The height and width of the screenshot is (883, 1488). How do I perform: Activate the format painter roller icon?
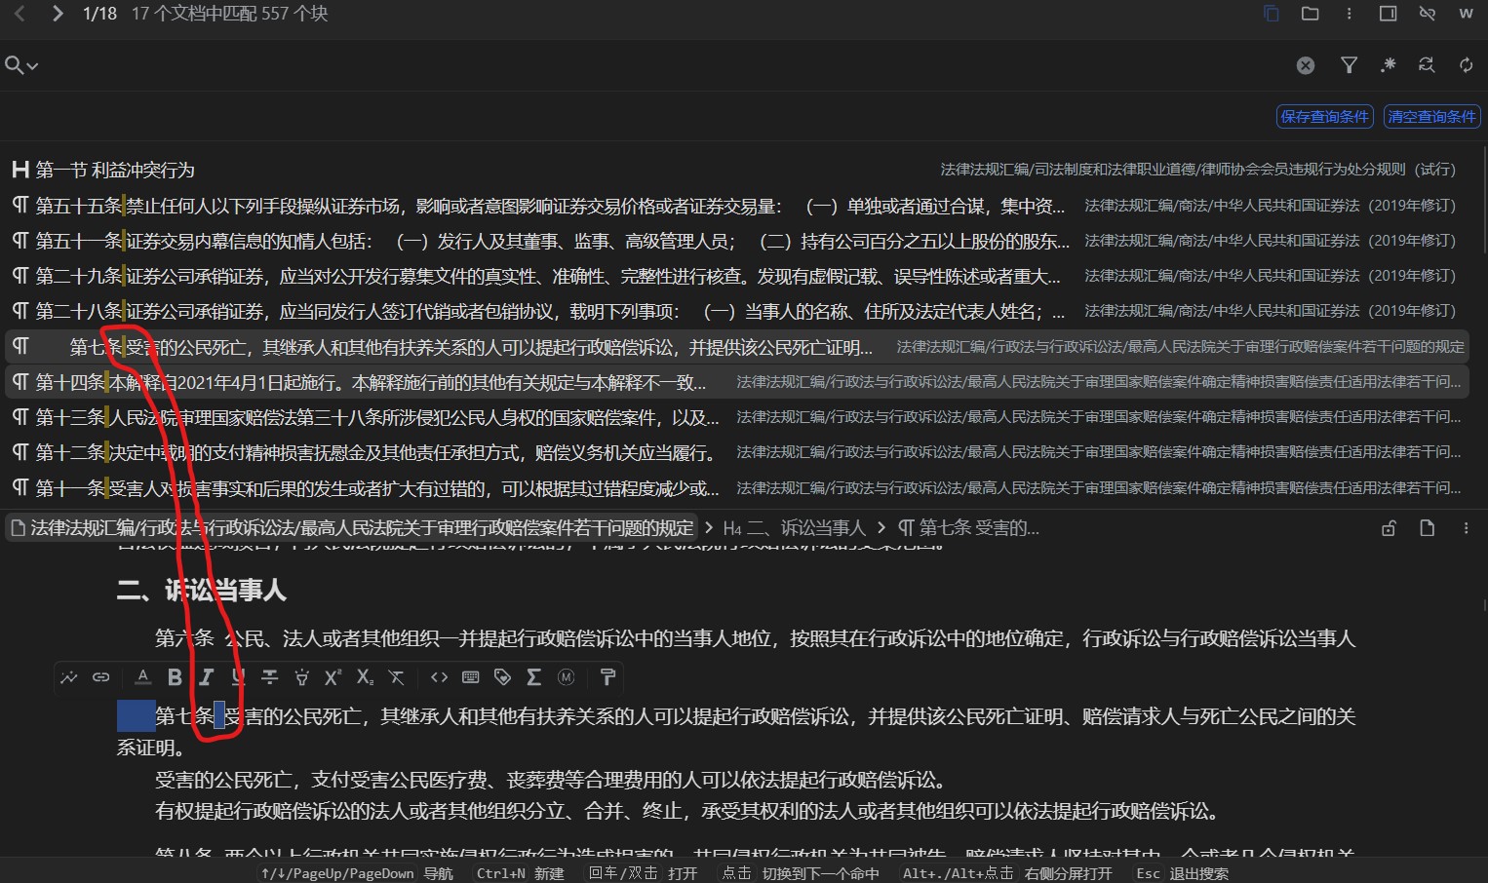[607, 677]
